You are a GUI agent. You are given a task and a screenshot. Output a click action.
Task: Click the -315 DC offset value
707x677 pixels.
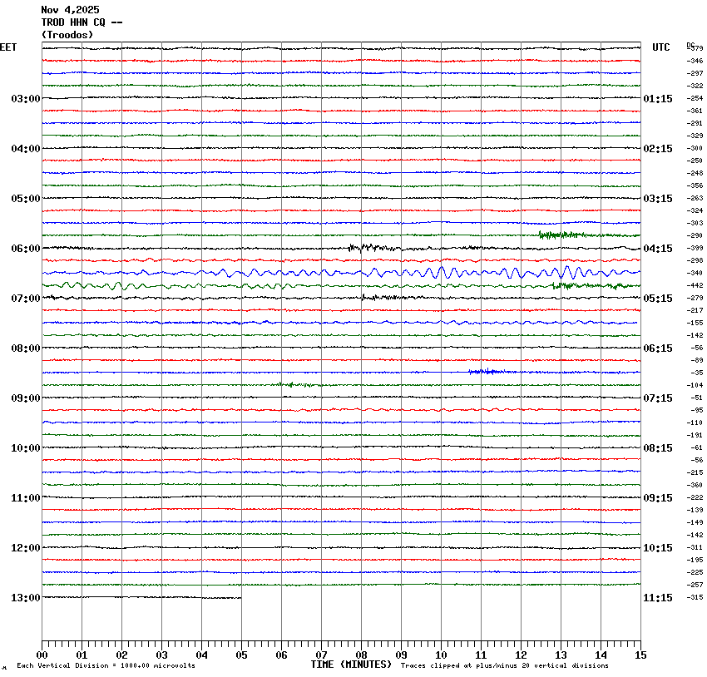695,597
